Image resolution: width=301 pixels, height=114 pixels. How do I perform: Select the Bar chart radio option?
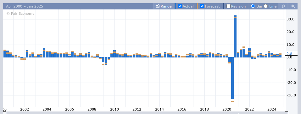click(x=253, y=6)
